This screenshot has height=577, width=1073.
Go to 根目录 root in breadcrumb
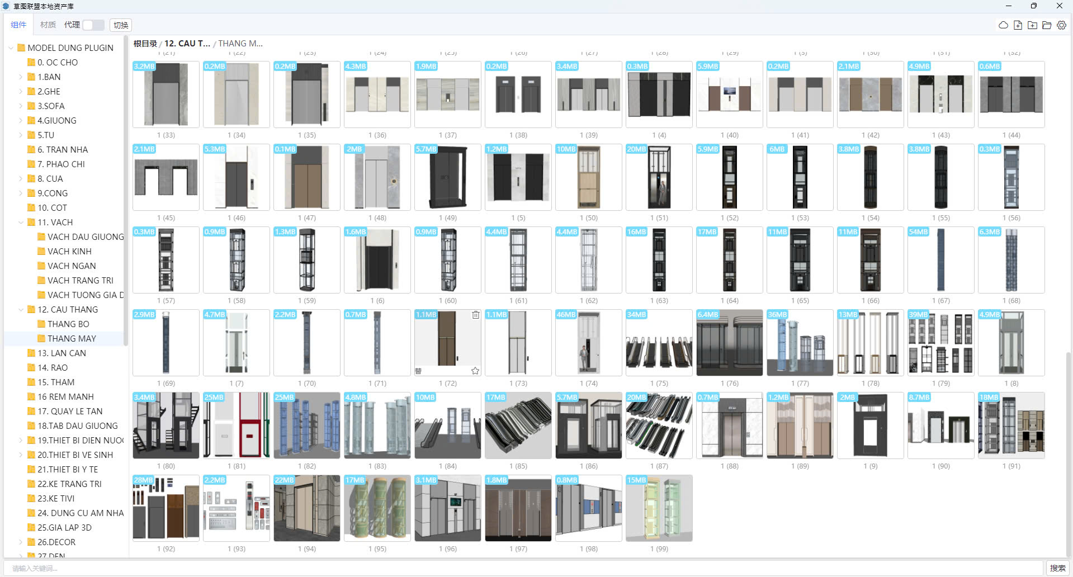(145, 44)
